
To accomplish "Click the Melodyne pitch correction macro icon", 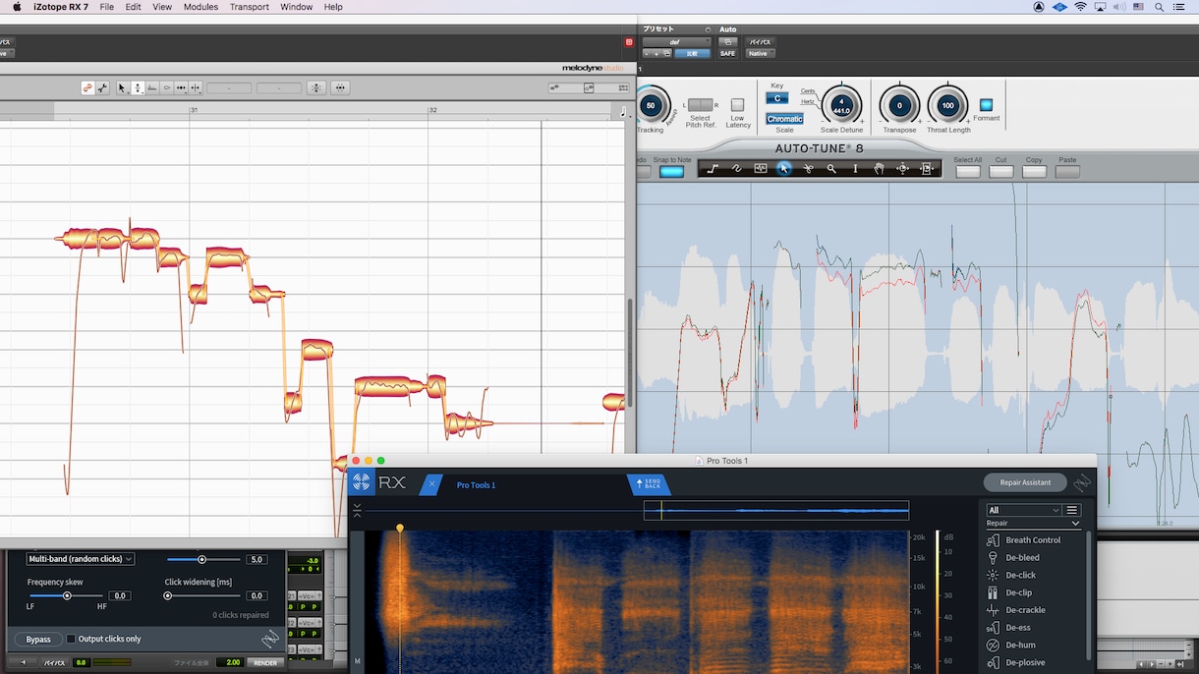I will 316,87.
